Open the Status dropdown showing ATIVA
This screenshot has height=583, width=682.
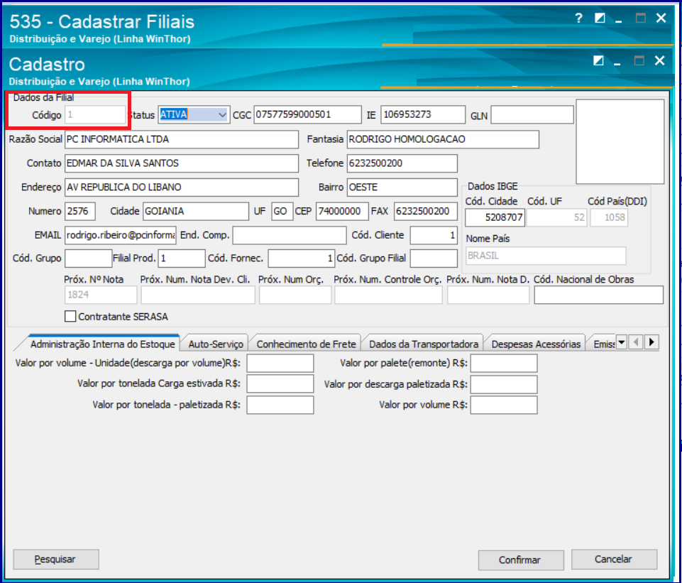(222, 115)
